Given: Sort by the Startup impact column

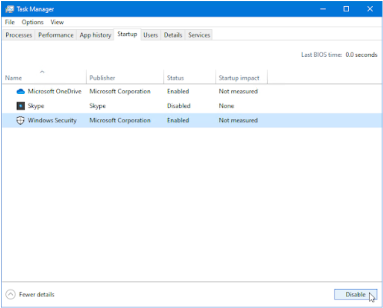Looking at the screenshot, I should click(x=240, y=78).
